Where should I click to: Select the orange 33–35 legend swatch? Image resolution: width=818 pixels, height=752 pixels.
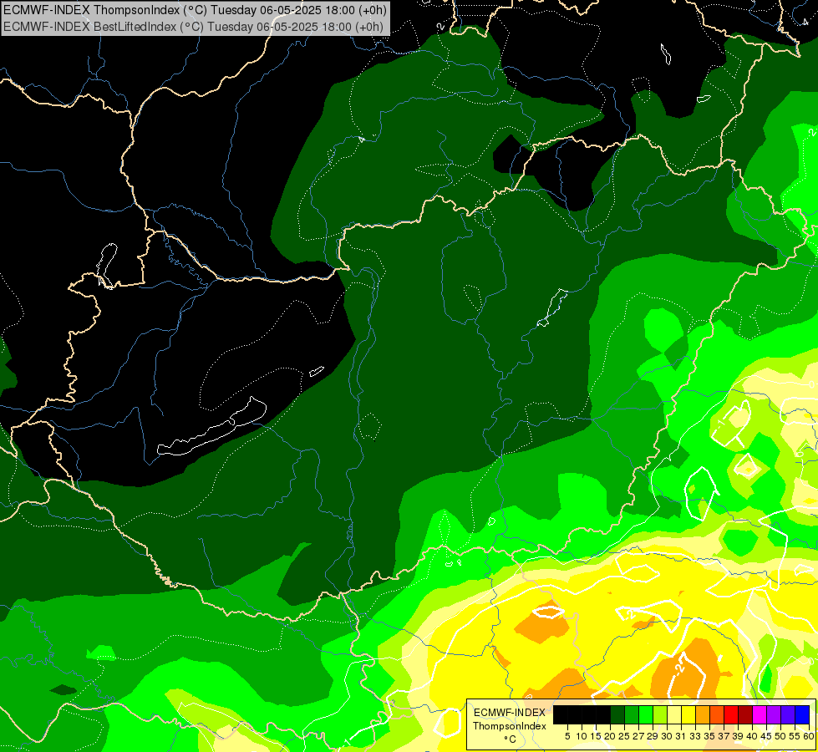(x=703, y=714)
